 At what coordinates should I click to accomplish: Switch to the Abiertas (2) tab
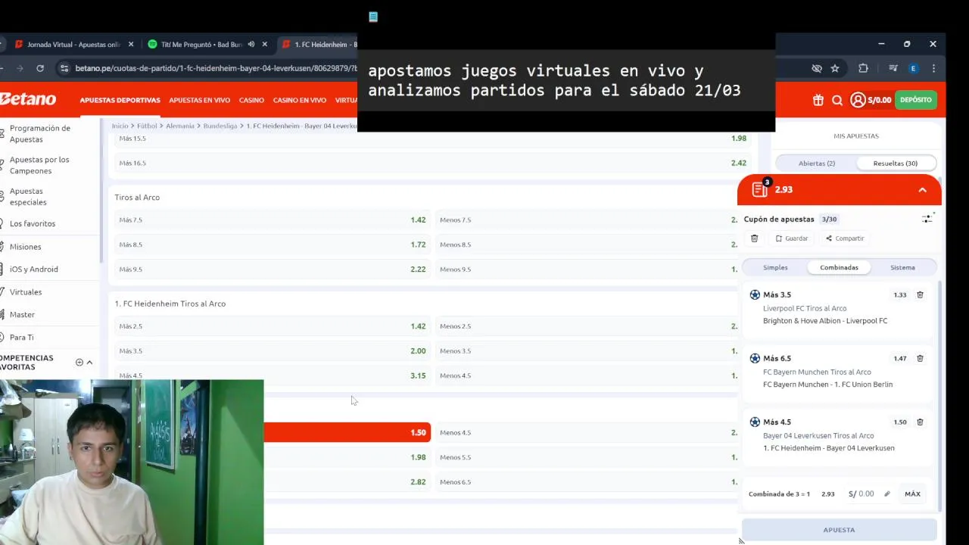816,163
